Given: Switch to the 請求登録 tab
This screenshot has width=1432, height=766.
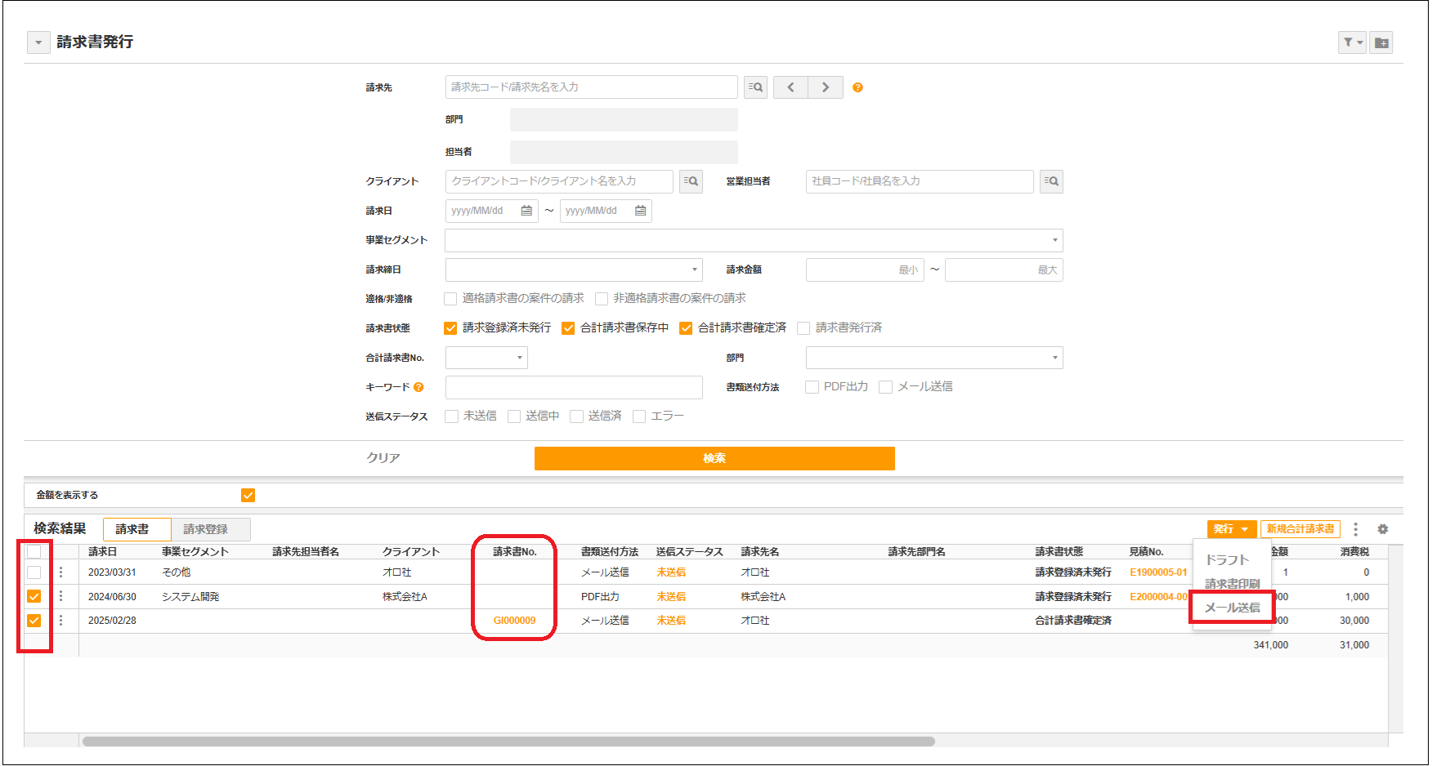Looking at the screenshot, I should pos(206,529).
